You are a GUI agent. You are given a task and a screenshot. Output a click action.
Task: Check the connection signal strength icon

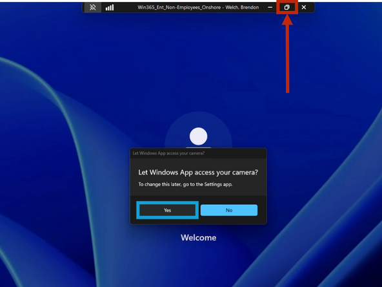[110, 8]
